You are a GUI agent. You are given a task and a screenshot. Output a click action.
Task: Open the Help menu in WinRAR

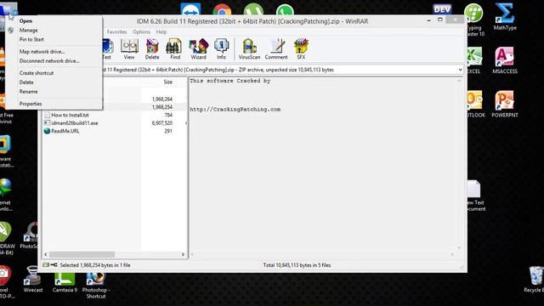[161, 32]
